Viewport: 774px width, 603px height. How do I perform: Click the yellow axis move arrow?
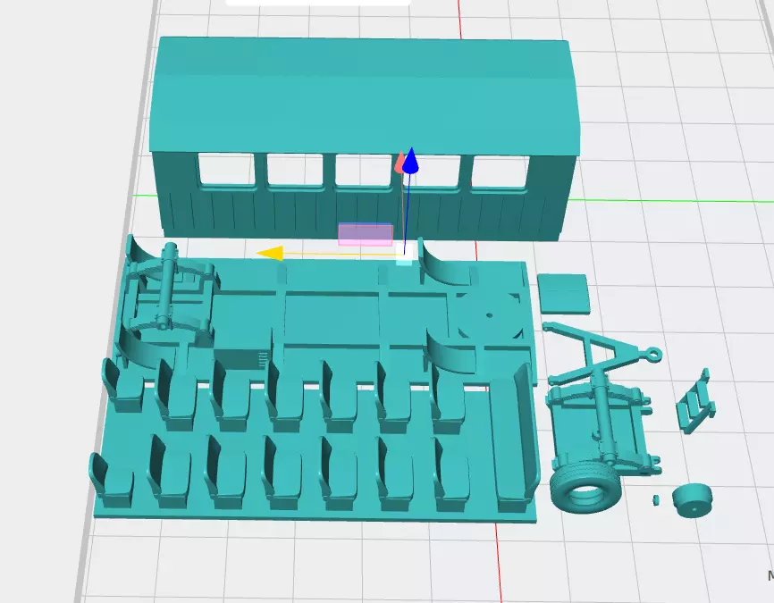270,253
